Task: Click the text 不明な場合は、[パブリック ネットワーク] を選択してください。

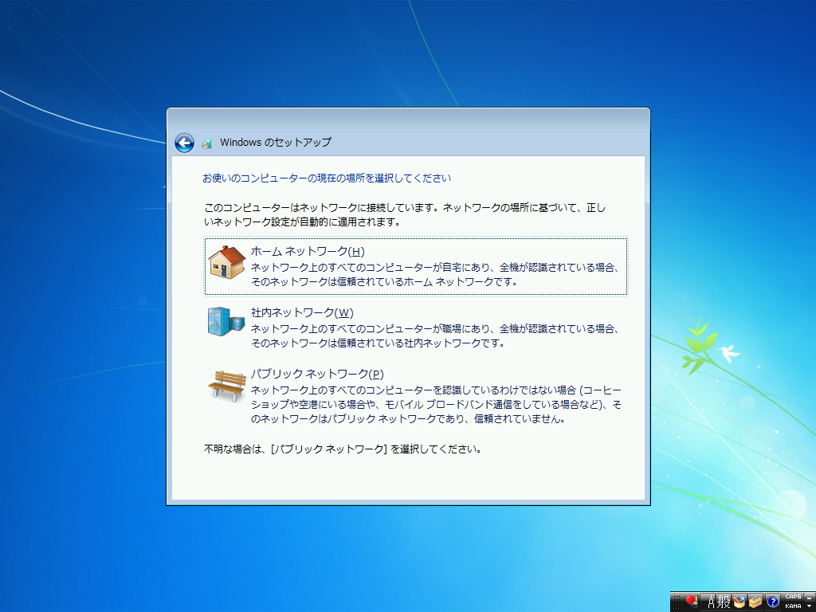Action: pyautogui.click(x=343, y=449)
